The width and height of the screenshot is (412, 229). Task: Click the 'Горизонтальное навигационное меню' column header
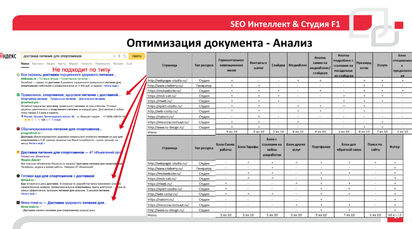(x=231, y=65)
